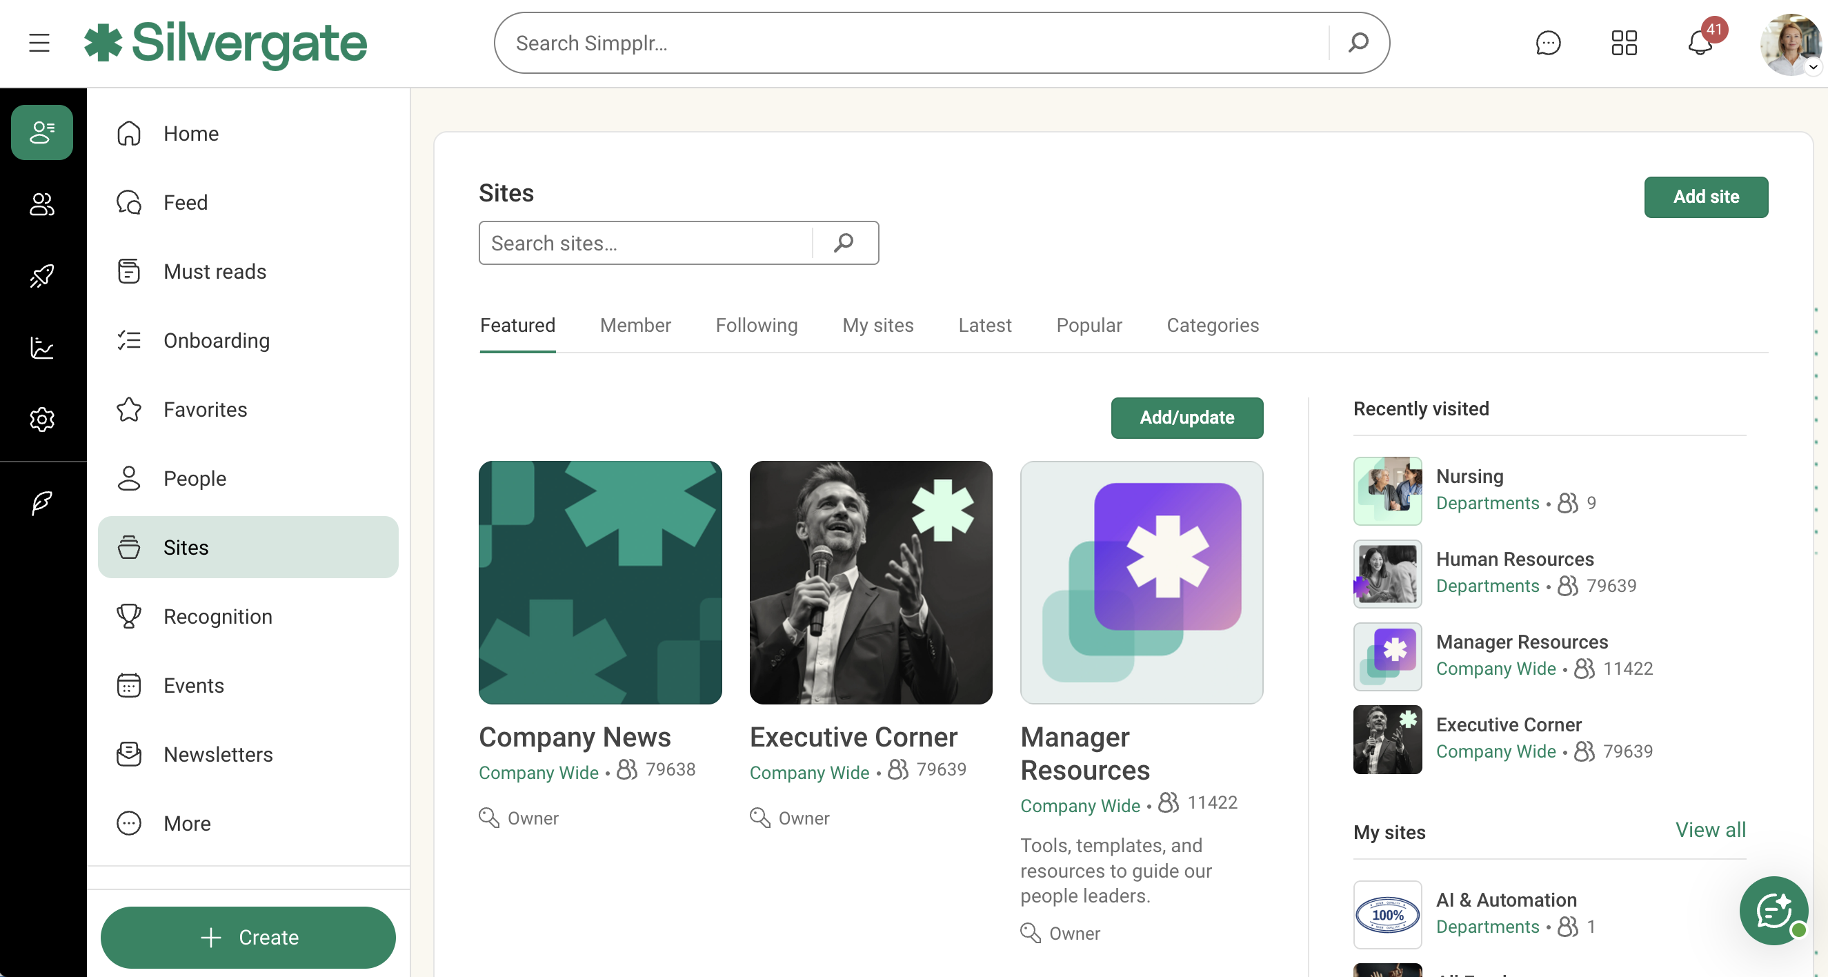Viewport: 1828px width, 977px height.
Task: Select the Recognition trophy icon
Action: coord(128,616)
